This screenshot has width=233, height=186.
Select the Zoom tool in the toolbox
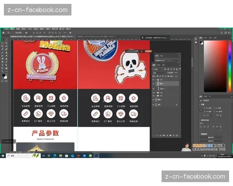point(3,71)
